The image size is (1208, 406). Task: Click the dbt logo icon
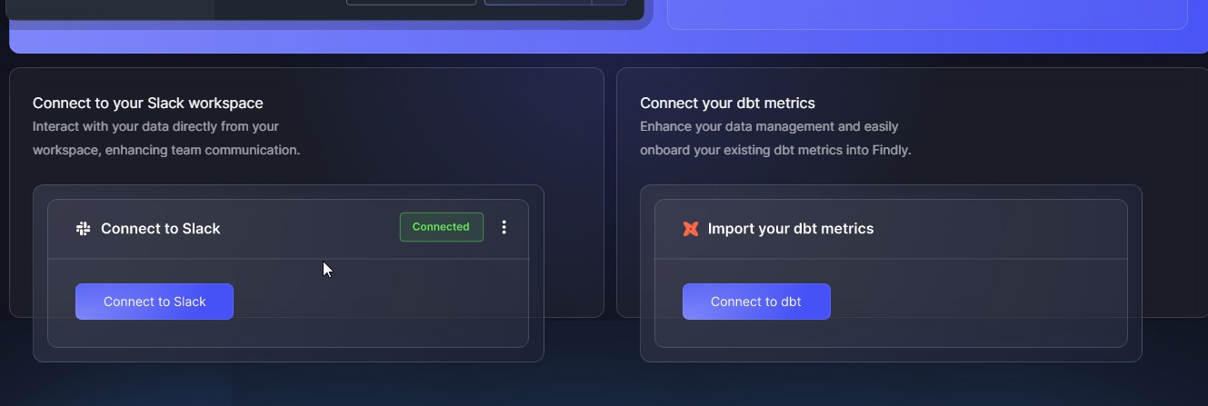[x=691, y=229]
